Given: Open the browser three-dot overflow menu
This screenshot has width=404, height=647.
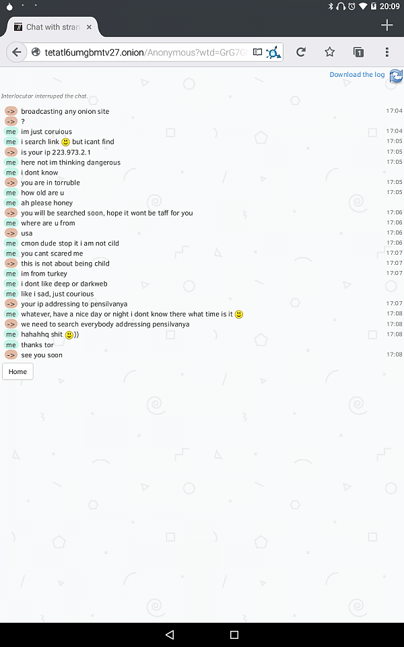Looking at the screenshot, I should (386, 52).
